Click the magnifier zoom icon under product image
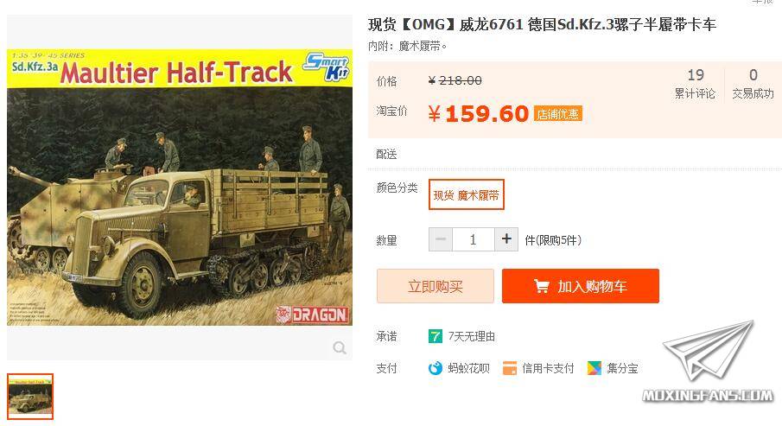The image size is (782, 426). pyautogui.click(x=340, y=347)
